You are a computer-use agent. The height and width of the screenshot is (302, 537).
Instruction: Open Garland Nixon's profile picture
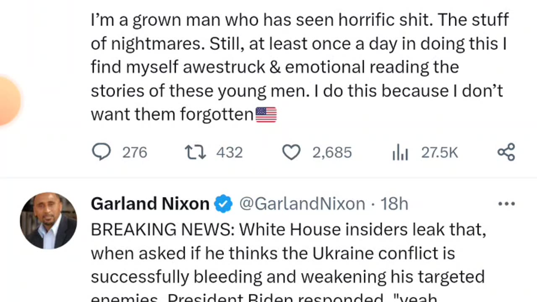point(48,221)
